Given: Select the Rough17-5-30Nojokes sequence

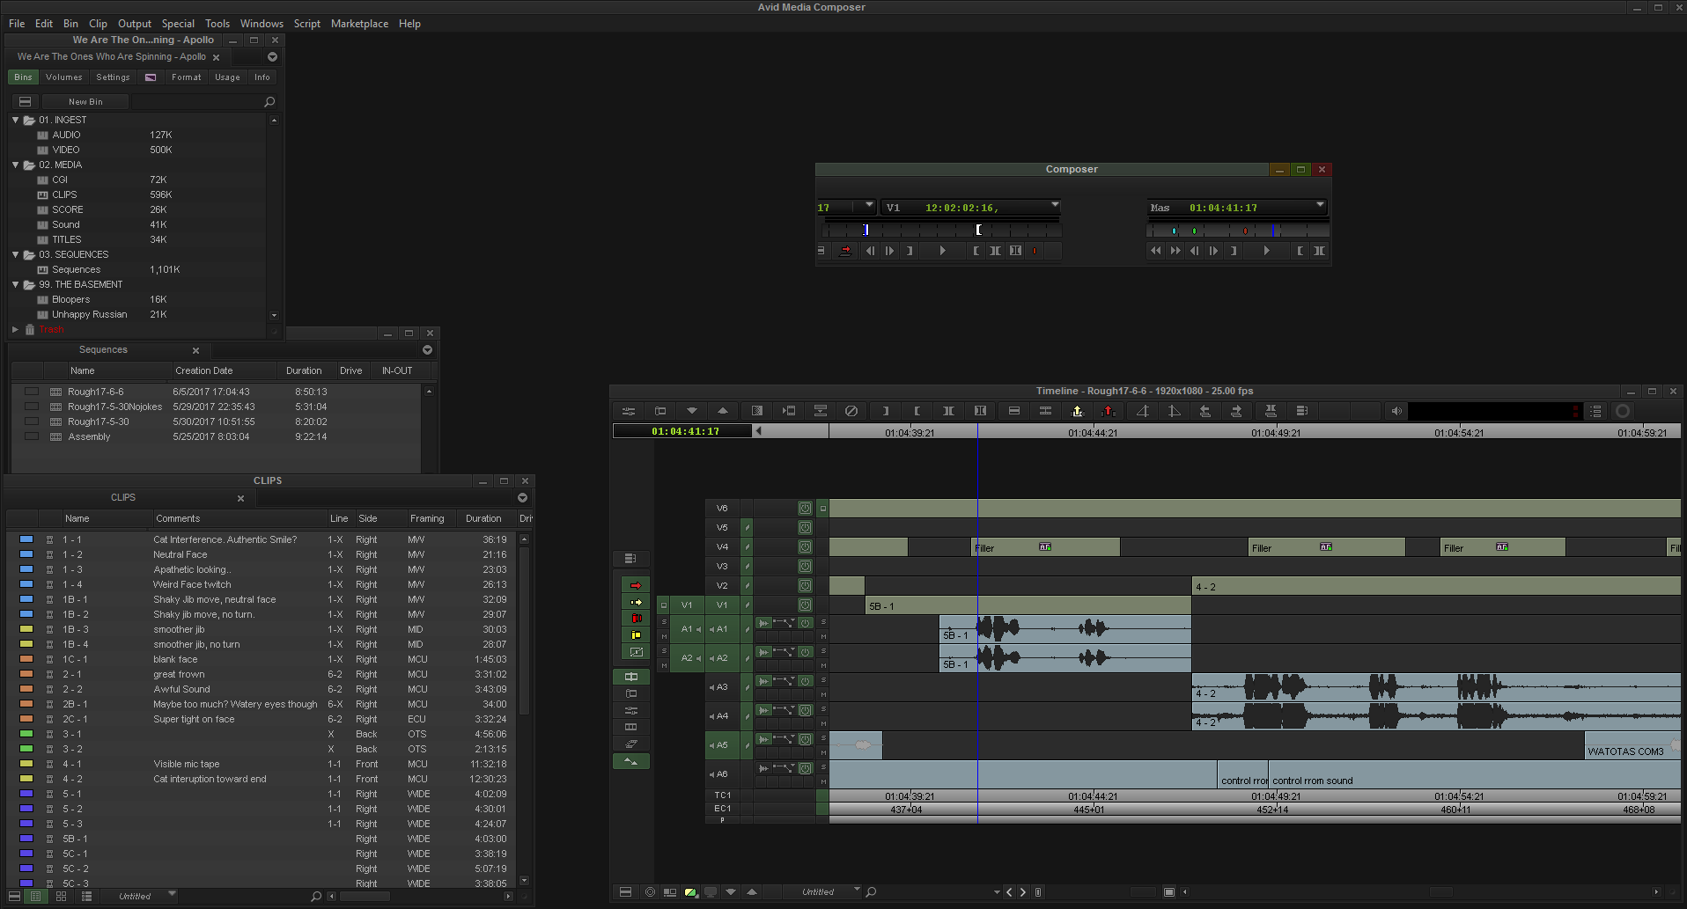Looking at the screenshot, I should click(114, 407).
